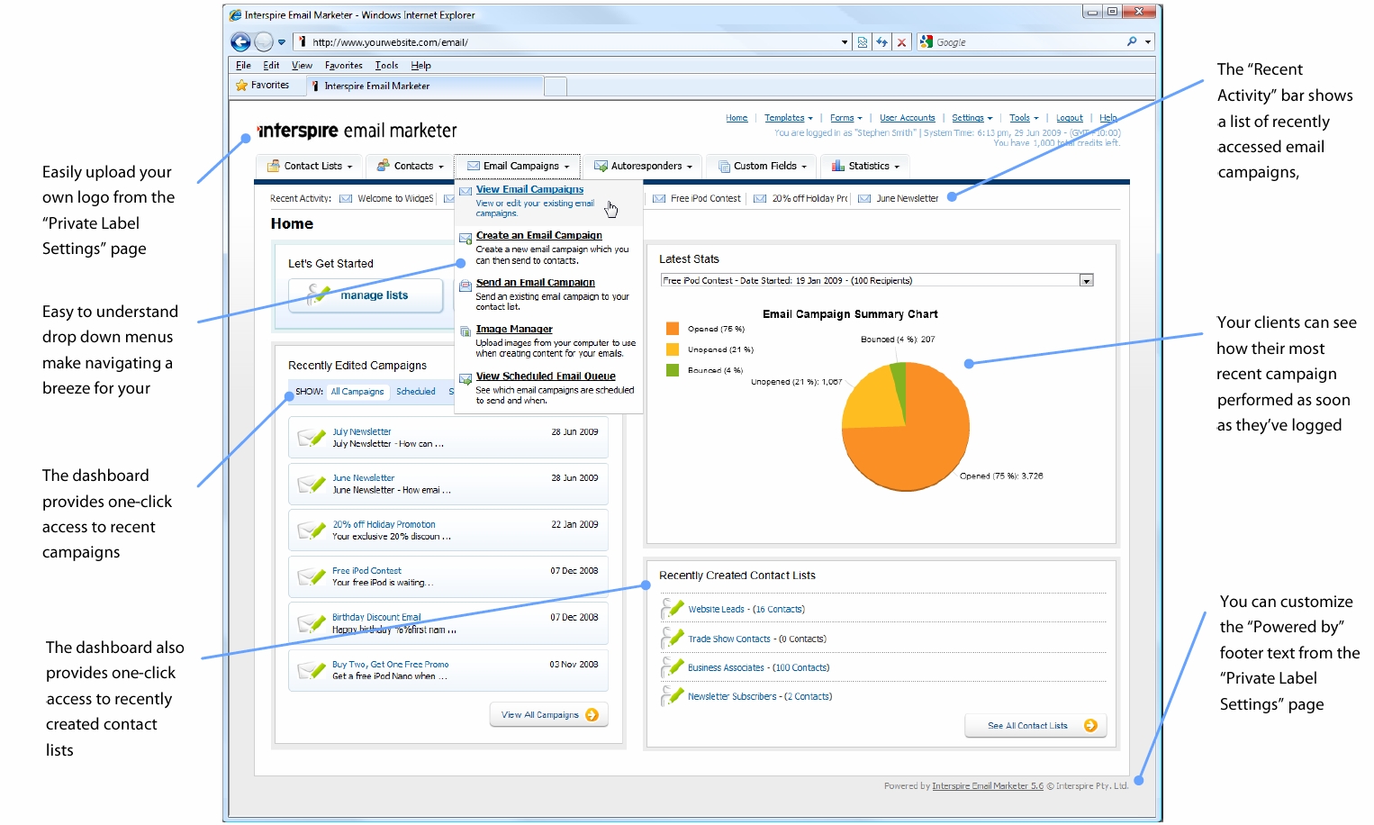Click the Website Leads contact list icon
Screen dimensions: 1374x825
pyautogui.click(x=672, y=610)
